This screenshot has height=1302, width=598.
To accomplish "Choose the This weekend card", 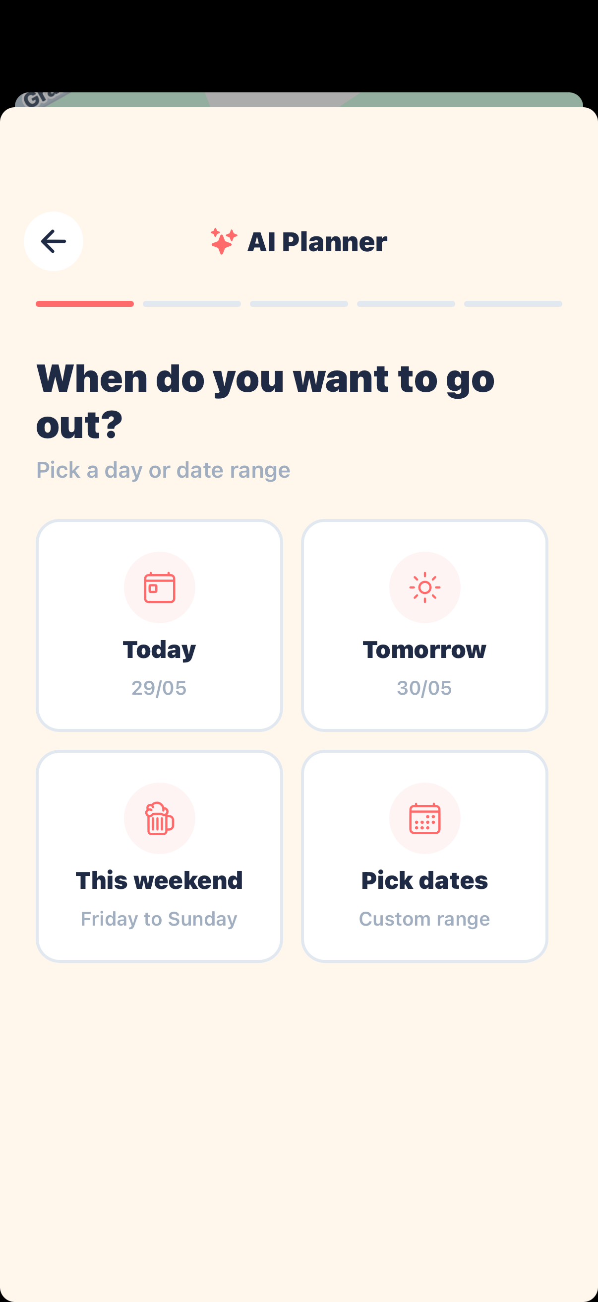I will point(160,856).
